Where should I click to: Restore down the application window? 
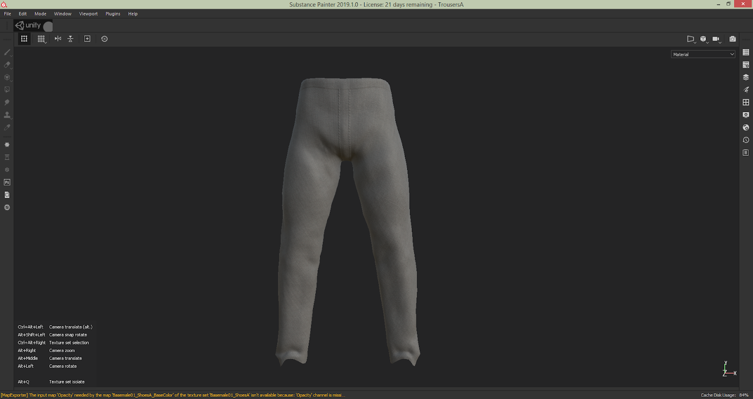pyautogui.click(x=729, y=4)
